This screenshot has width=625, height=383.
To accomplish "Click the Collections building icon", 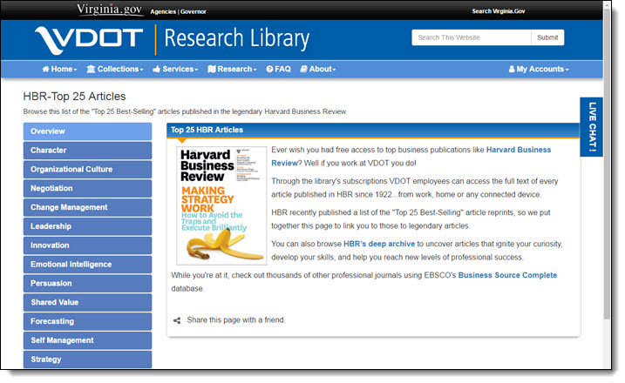I will (x=91, y=70).
